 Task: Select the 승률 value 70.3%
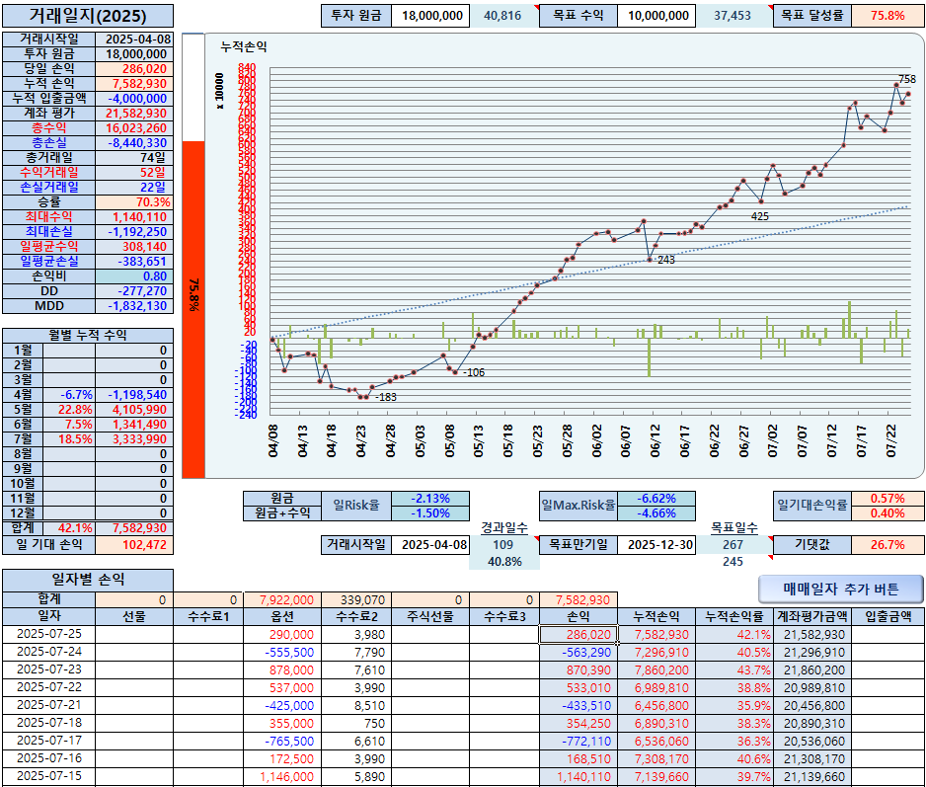pos(134,202)
